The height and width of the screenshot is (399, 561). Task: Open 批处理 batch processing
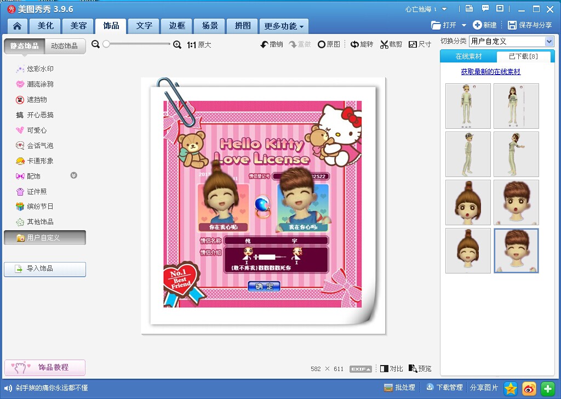[x=399, y=387]
